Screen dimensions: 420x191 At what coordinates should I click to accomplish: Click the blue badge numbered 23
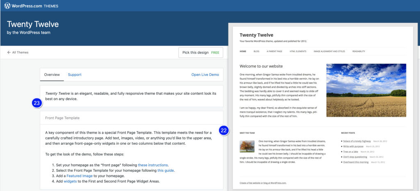[37, 103]
